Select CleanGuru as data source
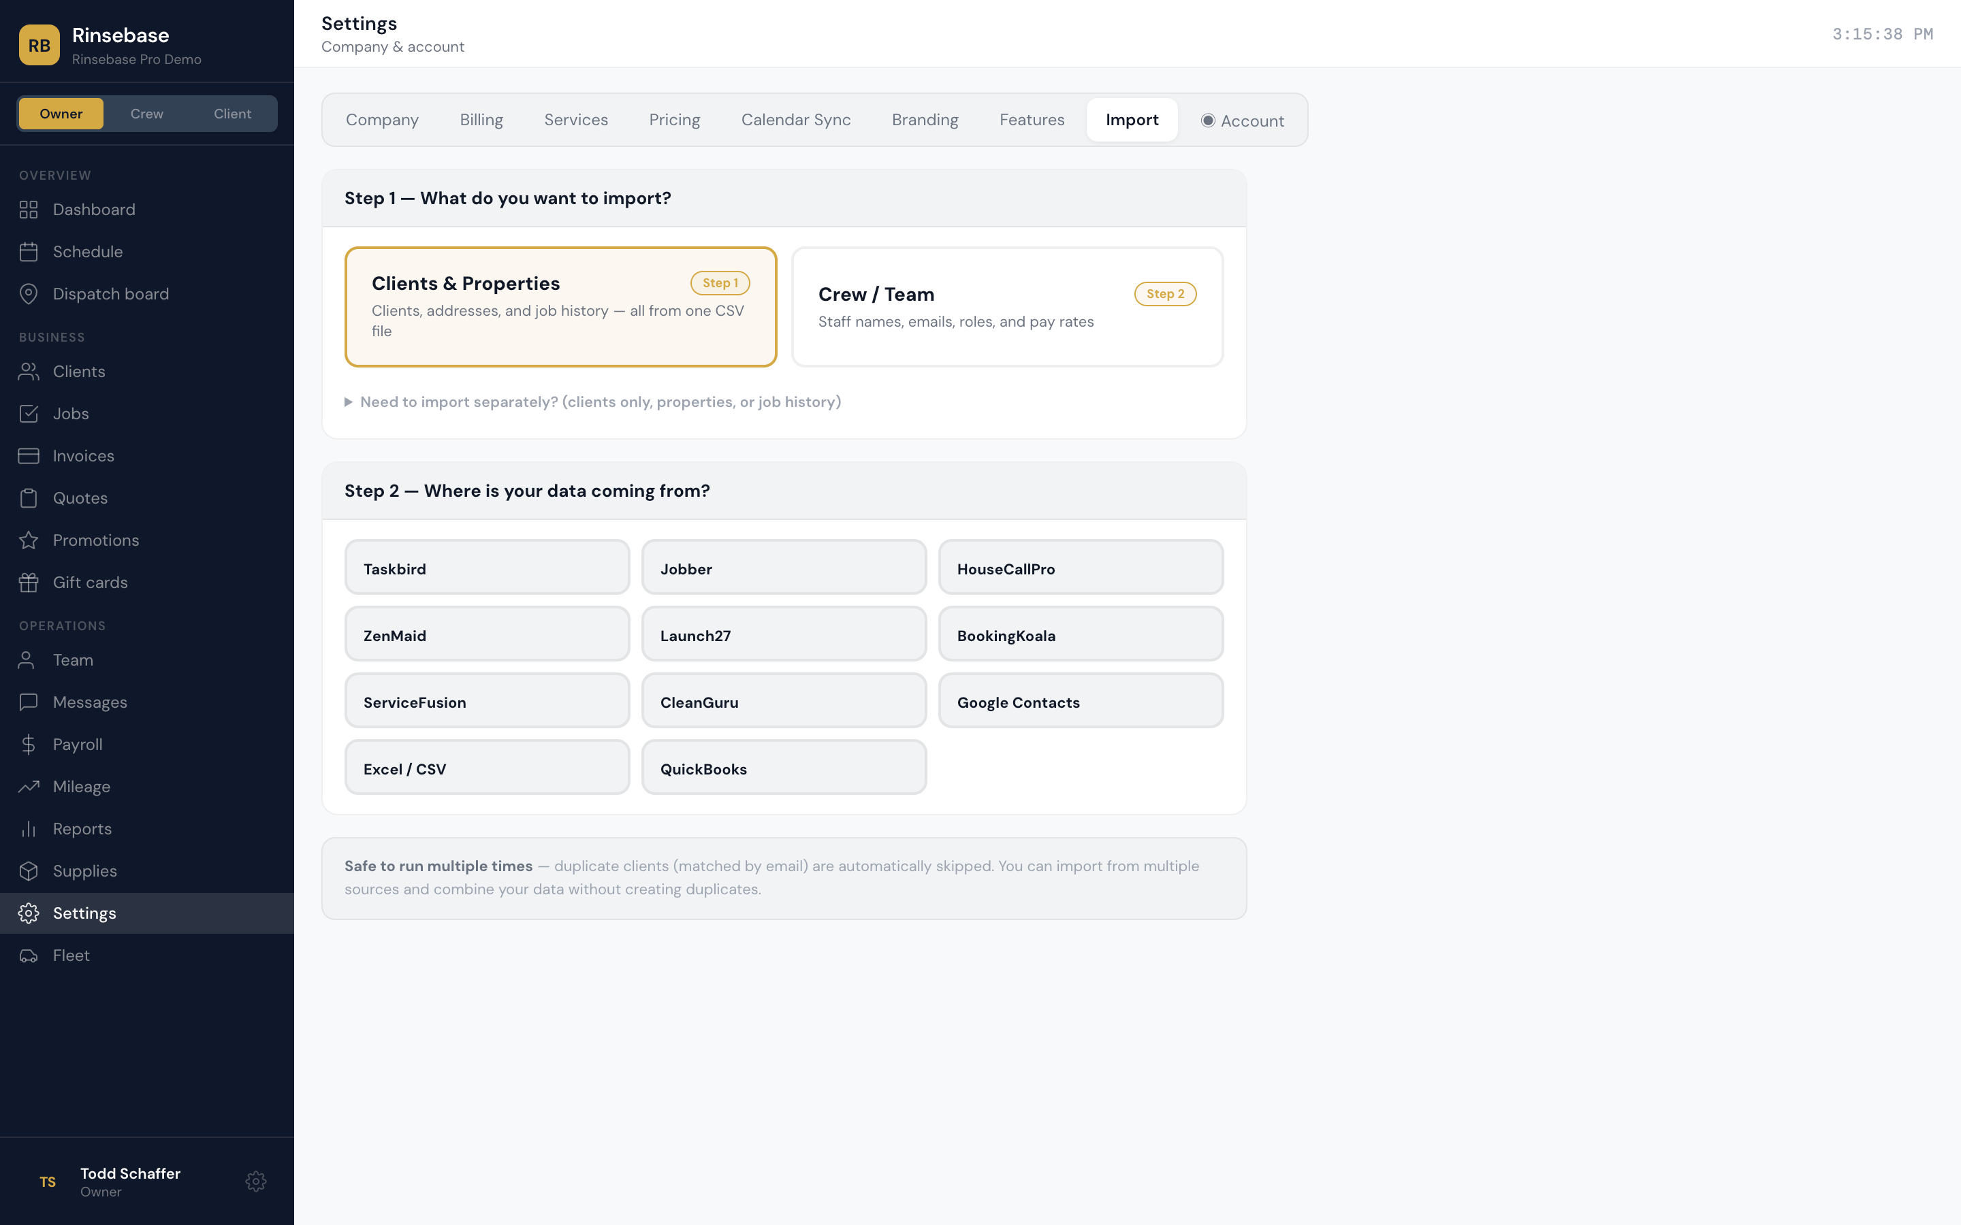1961x1225 pixels. tap(784, 701)
